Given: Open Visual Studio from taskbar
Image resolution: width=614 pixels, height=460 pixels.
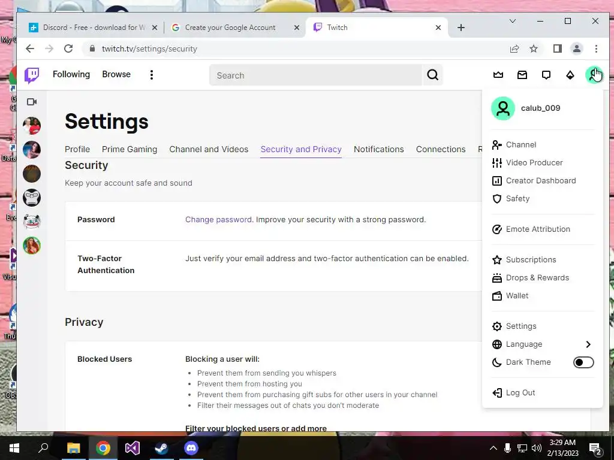Looking at the screenshot, I should 133,448.
